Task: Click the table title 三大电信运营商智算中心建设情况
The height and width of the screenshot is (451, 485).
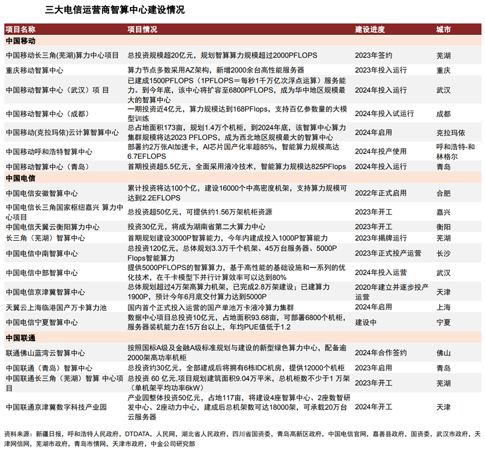Action: point(115,10)
